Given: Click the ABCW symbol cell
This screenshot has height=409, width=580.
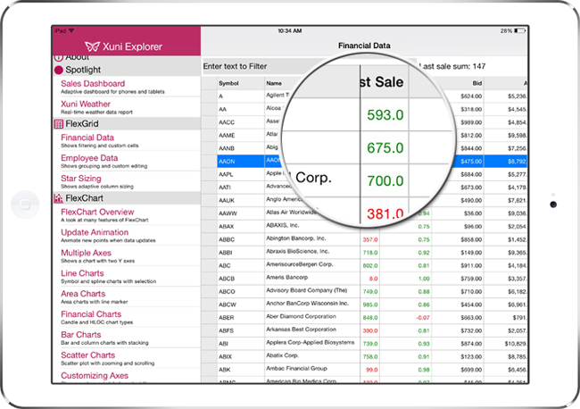Looking at the screenshot, I should click(x=241, y=305).
